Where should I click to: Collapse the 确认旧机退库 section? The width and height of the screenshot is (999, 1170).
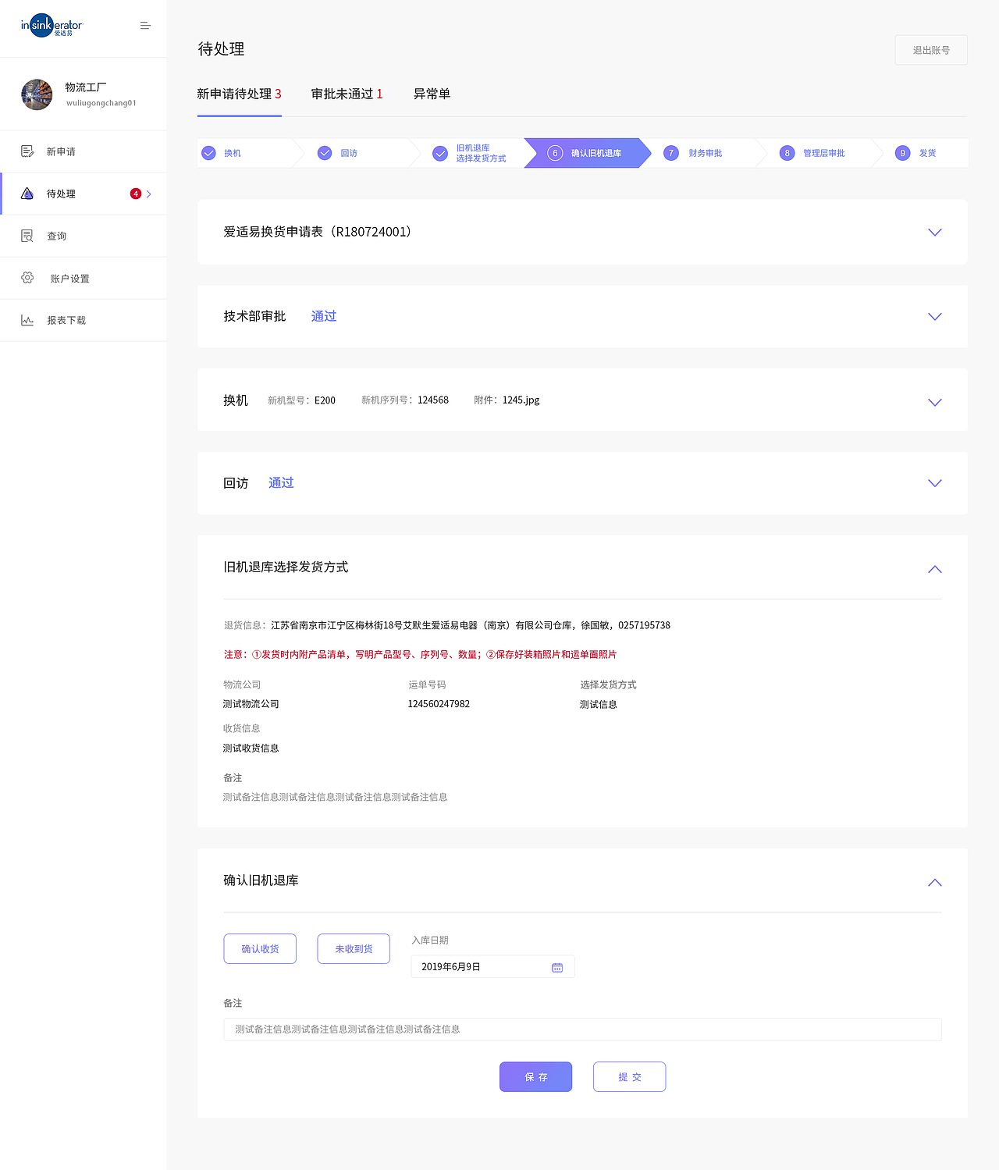(934, 883)
